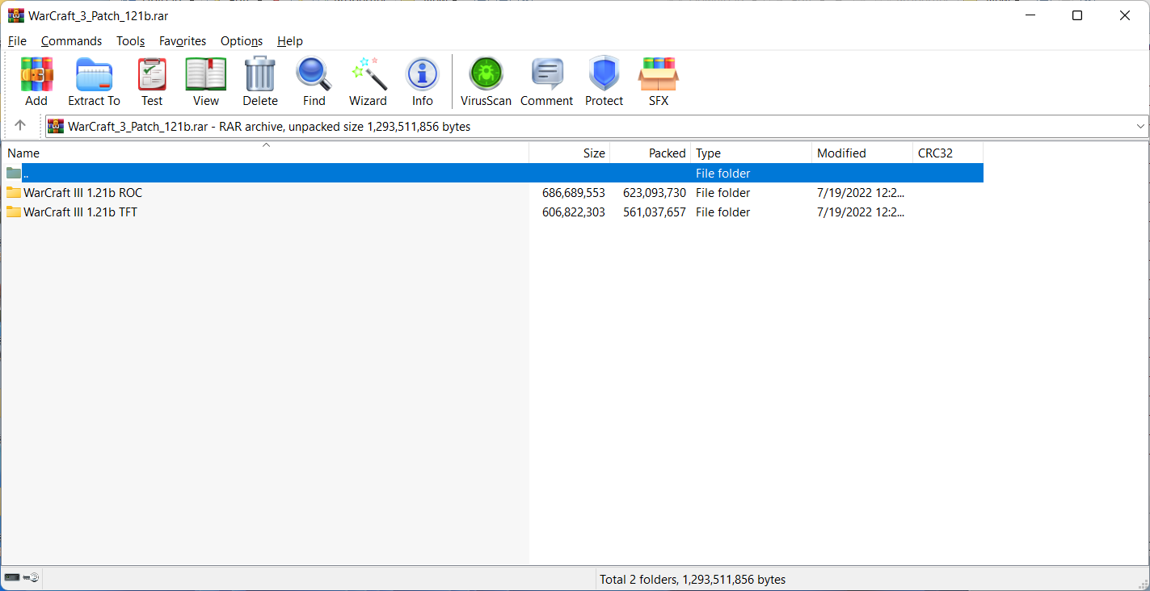Click the folder icon of WarCraft III 1.21b TFT
This screenshot has width=1150, height=591.
(14, 212)
